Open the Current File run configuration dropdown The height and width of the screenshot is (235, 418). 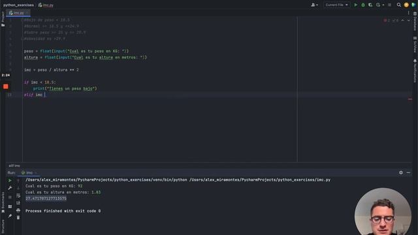pos(337,5)
